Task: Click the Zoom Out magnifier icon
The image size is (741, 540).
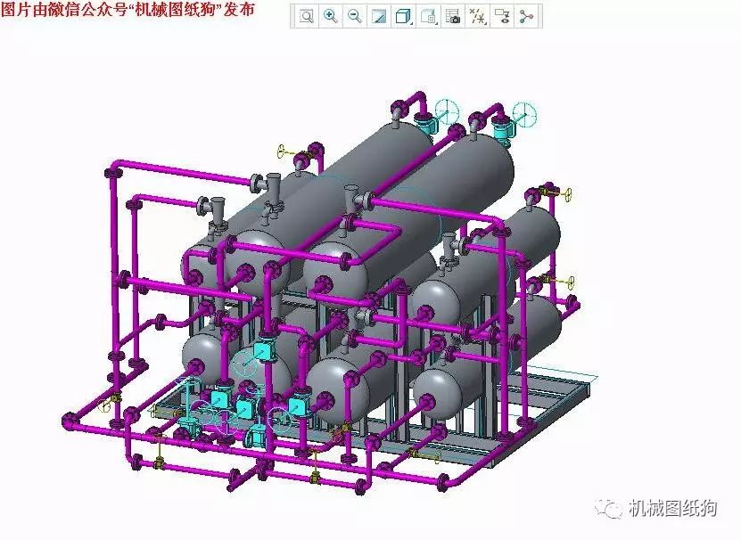Action: (355, 17)
